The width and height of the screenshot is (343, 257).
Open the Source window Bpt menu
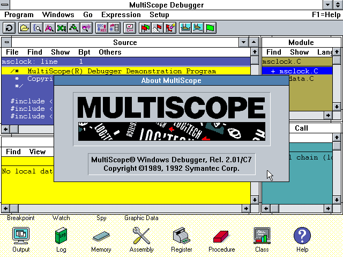[84, 52]
